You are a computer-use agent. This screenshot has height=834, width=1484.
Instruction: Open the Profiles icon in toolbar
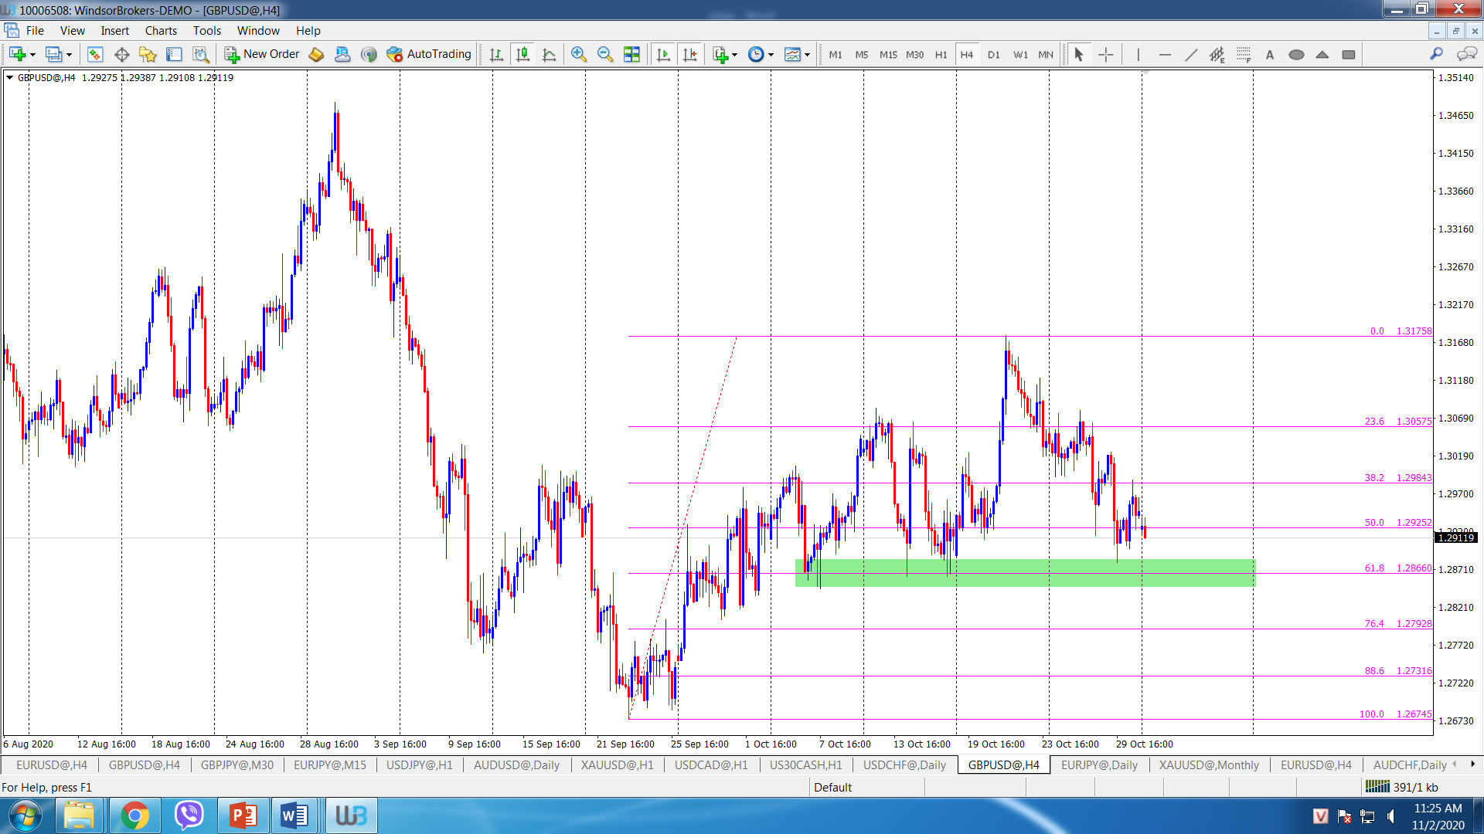[x=53, y=54]
